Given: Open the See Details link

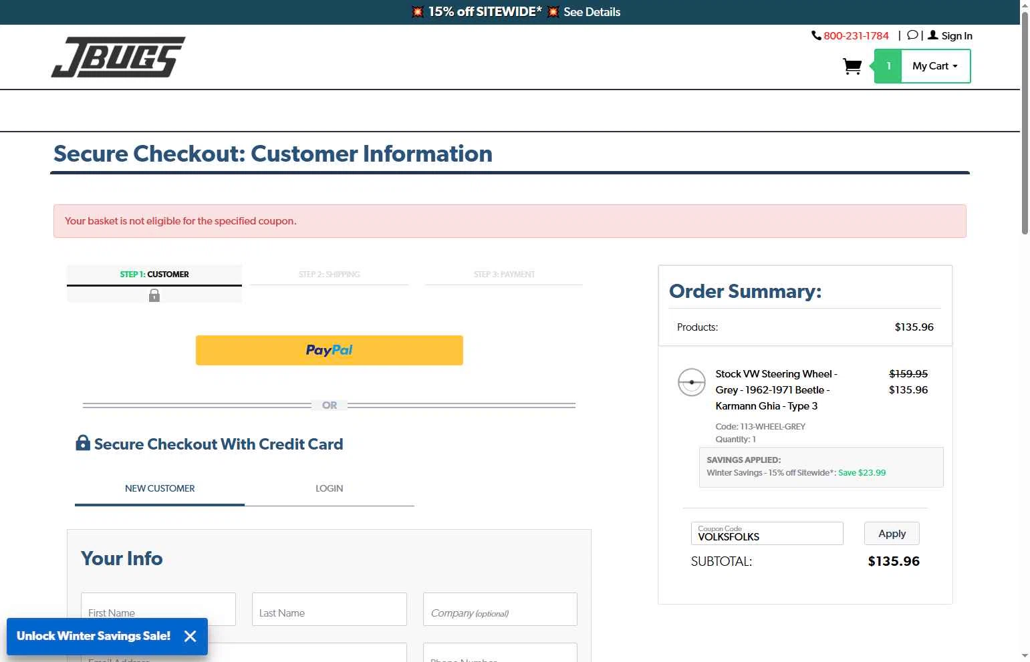Looking at the screenshot, I should (x=592, y=12).
